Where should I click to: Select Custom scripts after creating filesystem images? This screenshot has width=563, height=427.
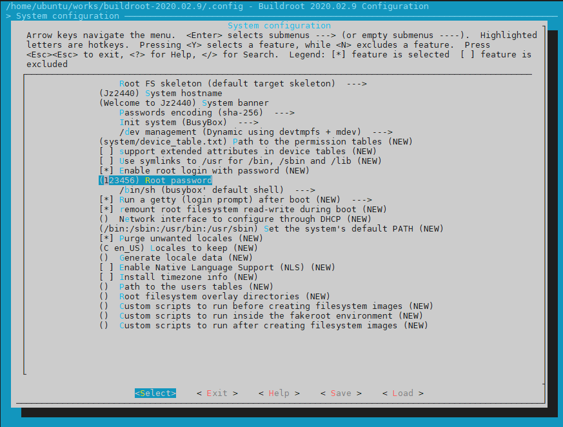click(264, 326)
